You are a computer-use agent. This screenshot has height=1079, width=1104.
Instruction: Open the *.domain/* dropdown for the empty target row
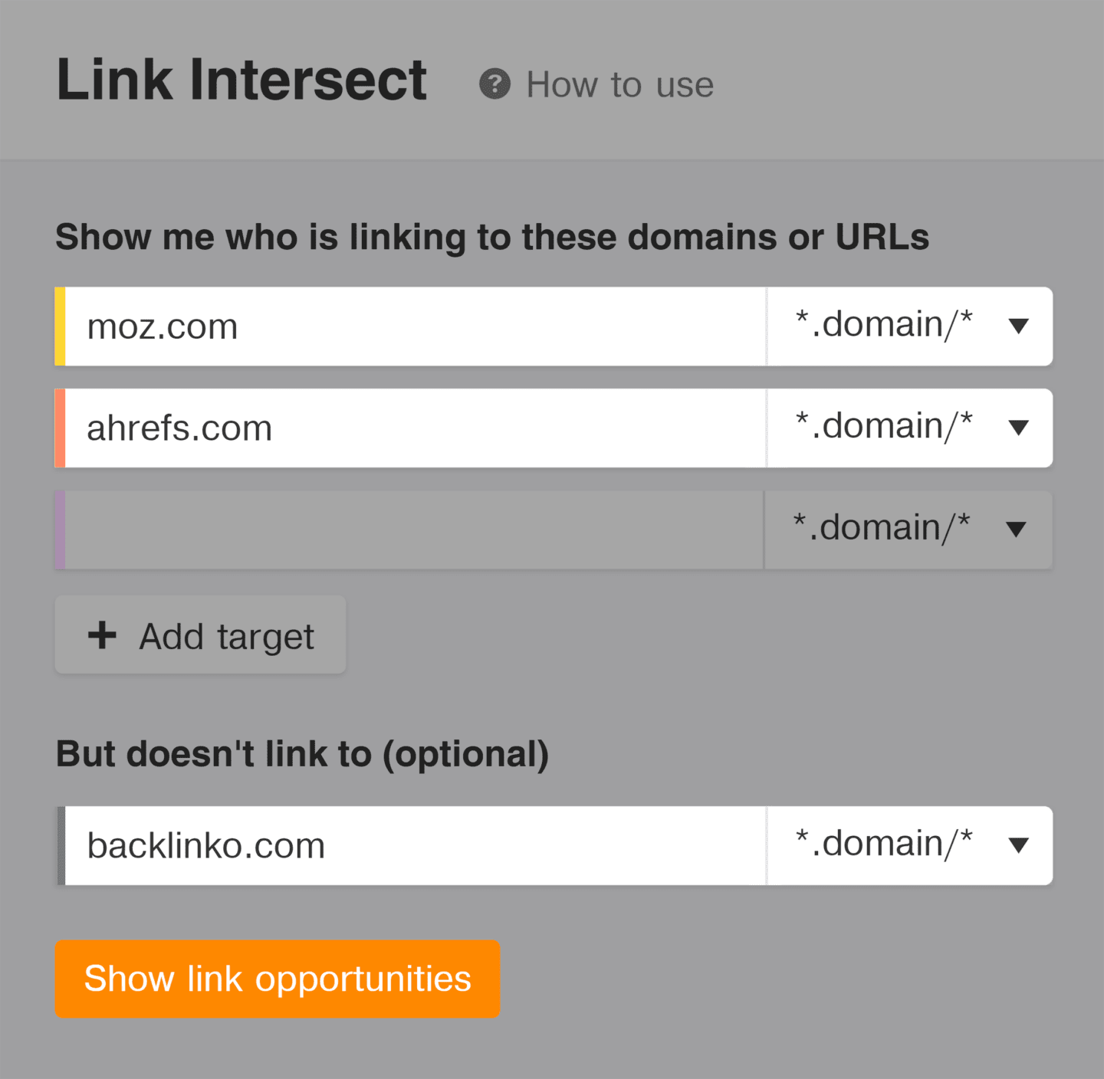click(907, 530)
